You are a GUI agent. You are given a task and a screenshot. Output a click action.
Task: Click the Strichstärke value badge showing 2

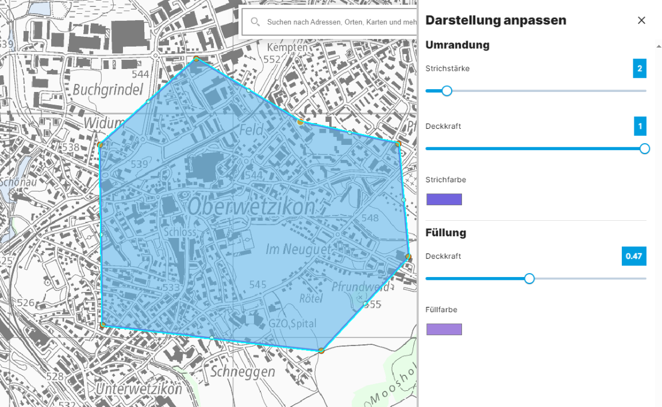click(640, 68)
